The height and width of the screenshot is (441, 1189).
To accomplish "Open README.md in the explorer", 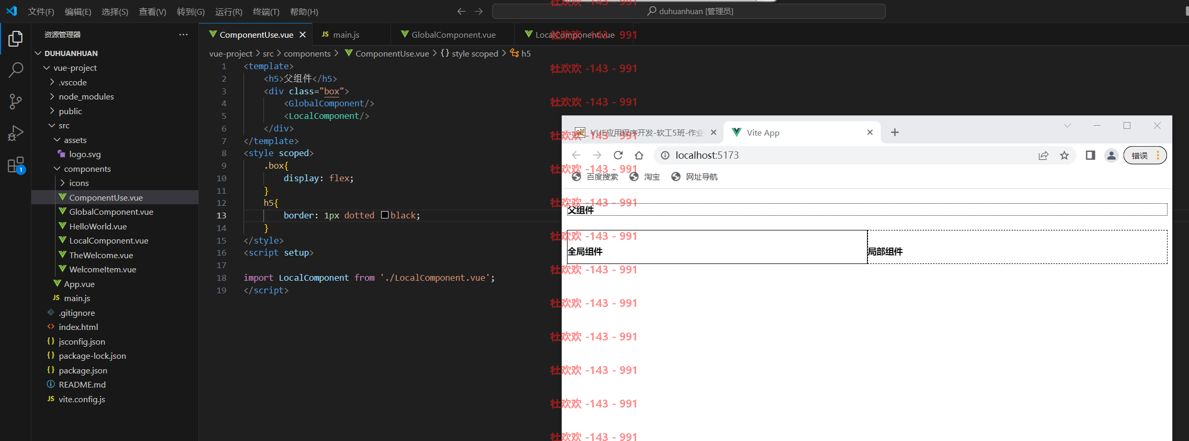I will click(115, 384).
